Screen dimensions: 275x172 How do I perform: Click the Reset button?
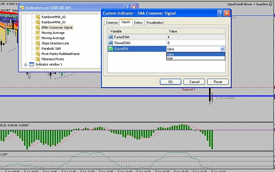[218, 82]
